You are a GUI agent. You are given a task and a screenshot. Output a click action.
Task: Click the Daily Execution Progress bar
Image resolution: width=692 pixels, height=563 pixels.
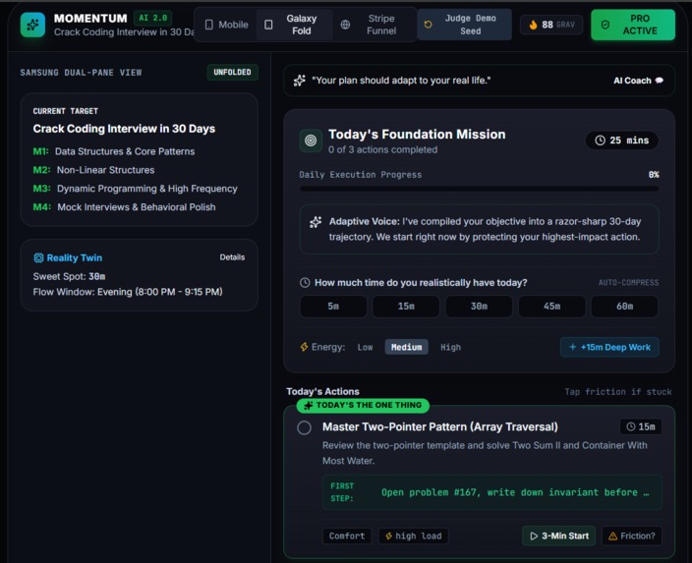point(480,189)
